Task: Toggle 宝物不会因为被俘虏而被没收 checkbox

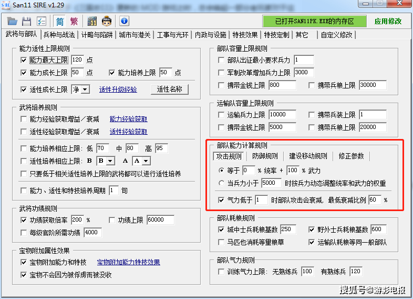Action: (24, 275)
